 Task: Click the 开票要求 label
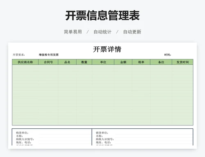coord(19,55)
